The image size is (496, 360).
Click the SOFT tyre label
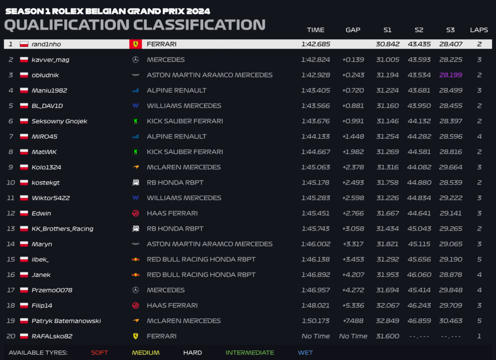pyautogui.click(x=100, y=353)
